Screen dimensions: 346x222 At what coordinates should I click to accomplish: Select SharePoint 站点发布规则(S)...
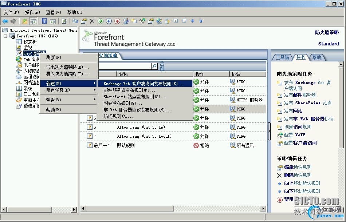click(x=145, y=97)
